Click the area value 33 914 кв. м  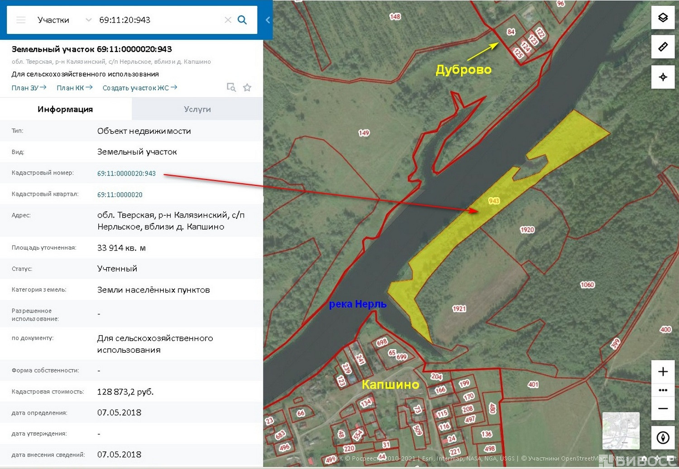(121, 248)
